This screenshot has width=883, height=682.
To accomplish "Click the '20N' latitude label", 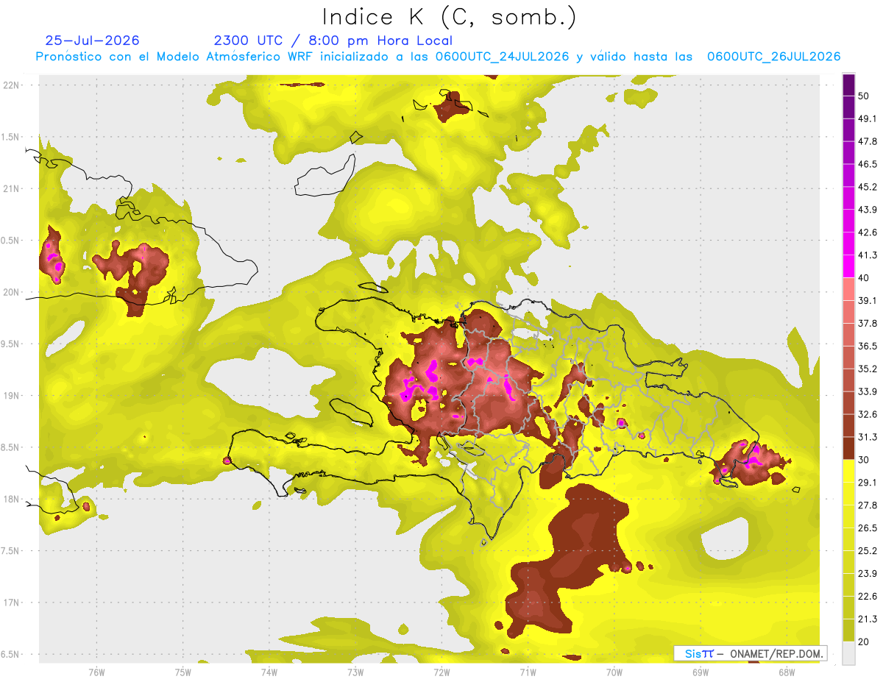I will pyautogui.click(x=11, y=292).
